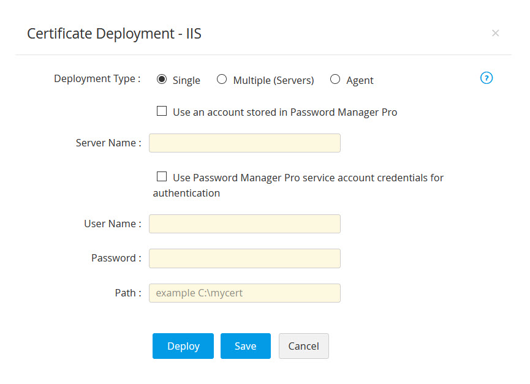Save the deployment settings
Screen dimensions: 530x384
coord(245,346)
